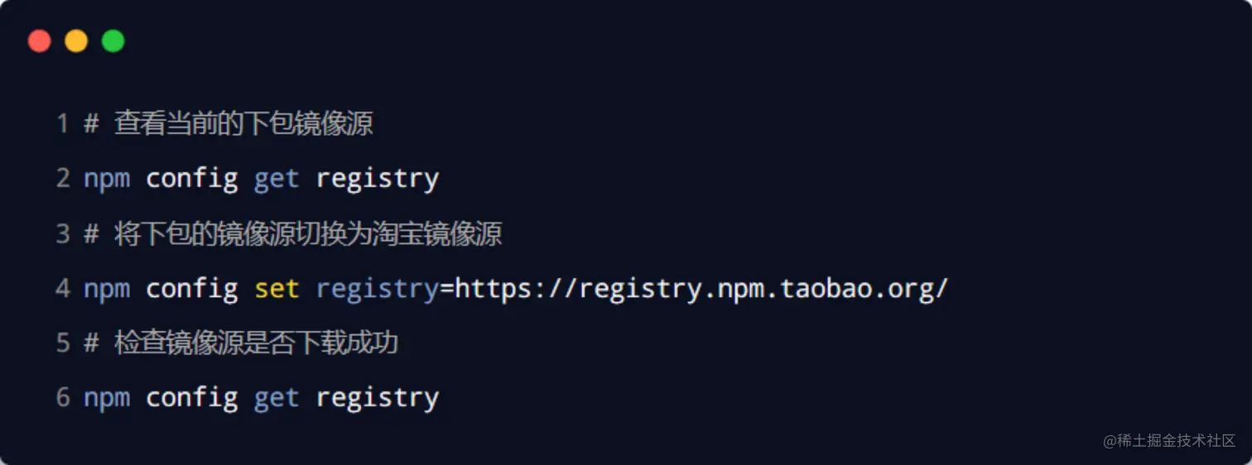
Task: Click the yellow minimize dot
Action: tap(76, 41)
